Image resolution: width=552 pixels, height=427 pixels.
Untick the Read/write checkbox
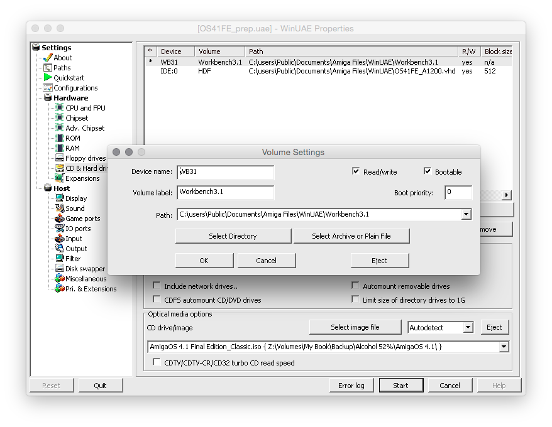356,171
